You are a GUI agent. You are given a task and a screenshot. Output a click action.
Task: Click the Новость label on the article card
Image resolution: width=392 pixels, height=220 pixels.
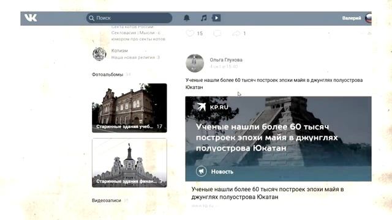[222, 172]
